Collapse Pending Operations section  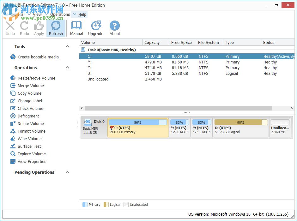click(x=67, y=172)
